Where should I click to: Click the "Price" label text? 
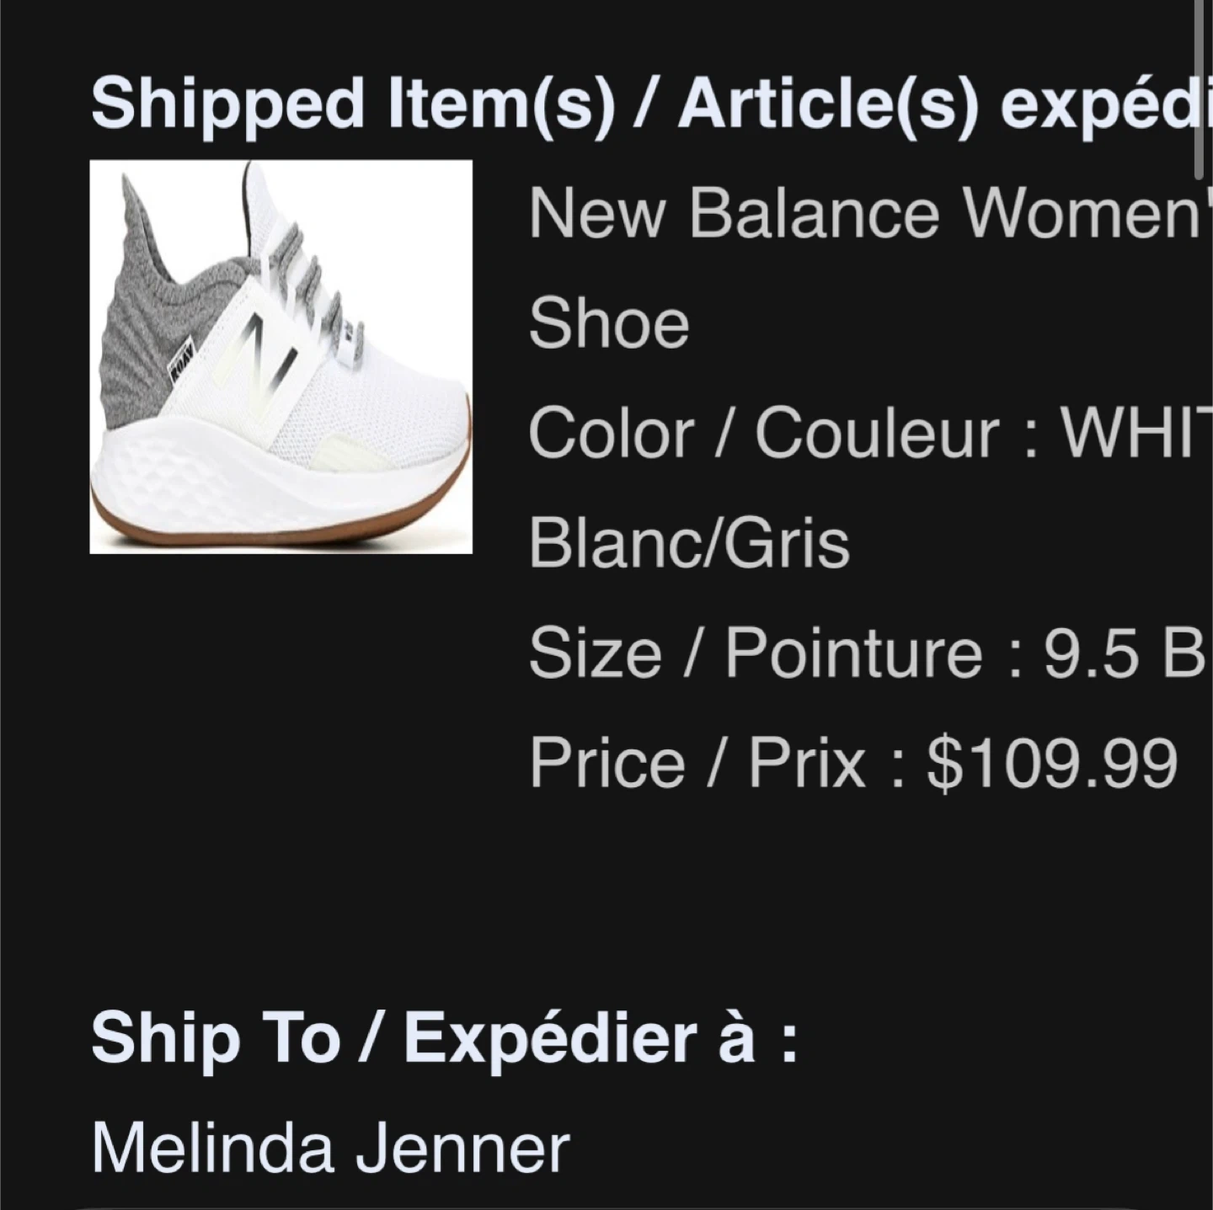(606, 763)
